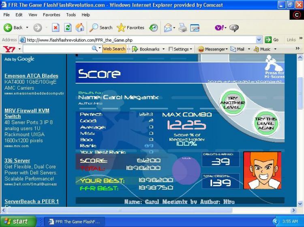This screenshot has width=304, height=227.
Task: Open the File menu
Action: click(6, 15)
